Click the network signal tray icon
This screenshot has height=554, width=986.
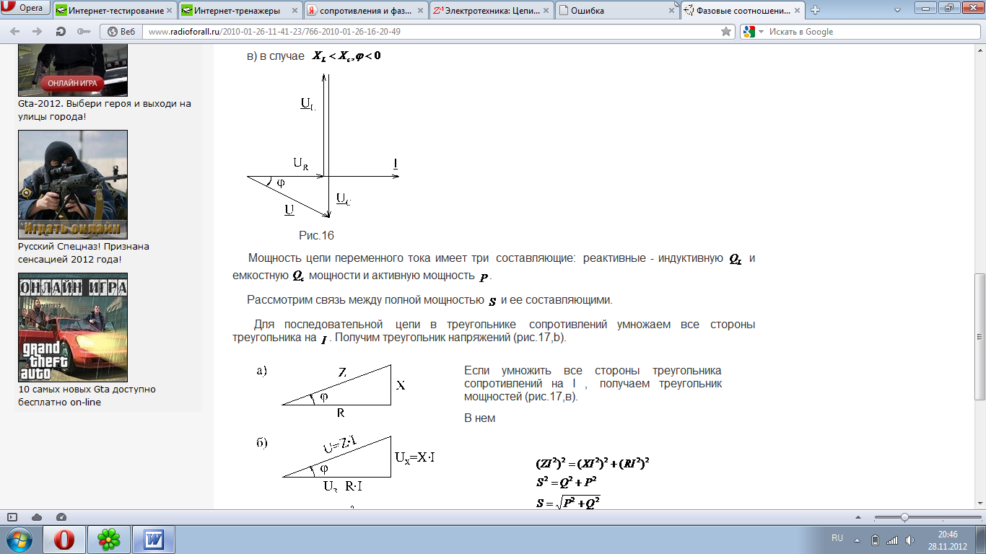pyautogui.click(x=892, y=540)
